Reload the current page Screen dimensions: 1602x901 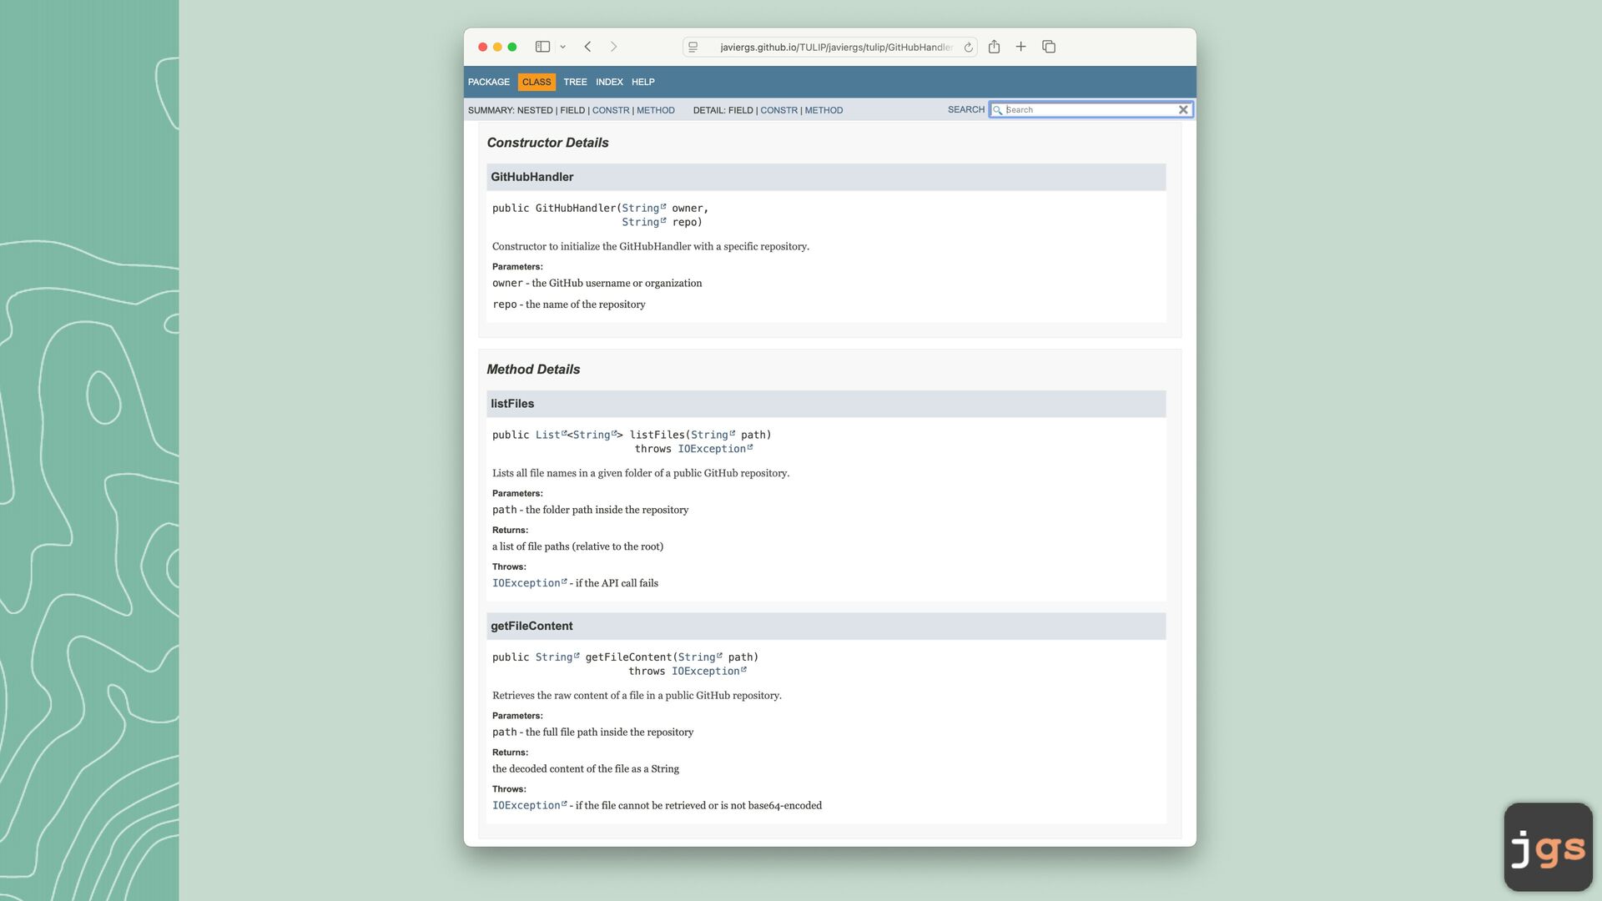pyautogui.click(x=968, y=48)
